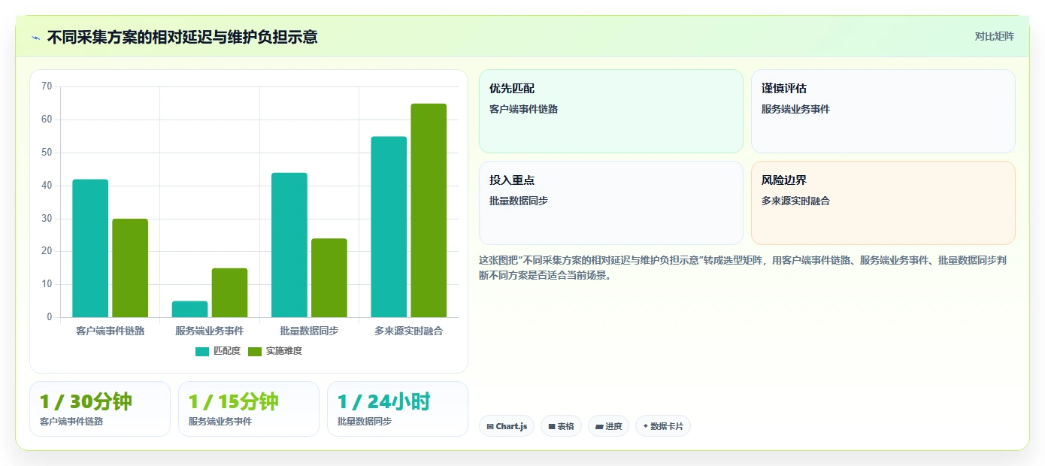Click the lightning icon beside the title
This screenshot has height=466, width=1045.
(36, 37)
